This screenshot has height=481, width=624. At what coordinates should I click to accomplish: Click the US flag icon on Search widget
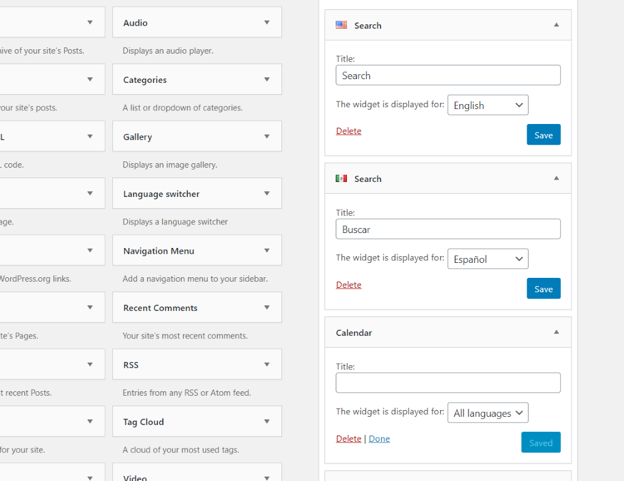[341, 25]
